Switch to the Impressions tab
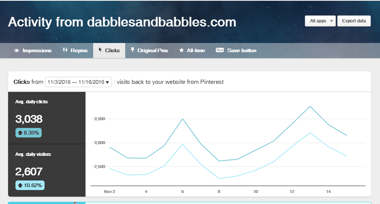Screen dimensions: 380x204 (x=33, y=51)
